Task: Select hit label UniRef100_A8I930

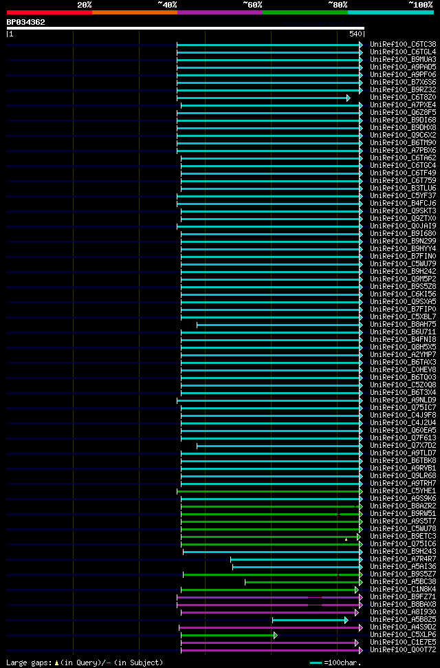Action: pyautogui.click(x=403, y=613)
